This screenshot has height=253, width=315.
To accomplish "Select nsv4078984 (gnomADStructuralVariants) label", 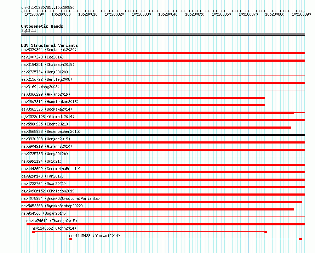I will [x=61, y=198].
